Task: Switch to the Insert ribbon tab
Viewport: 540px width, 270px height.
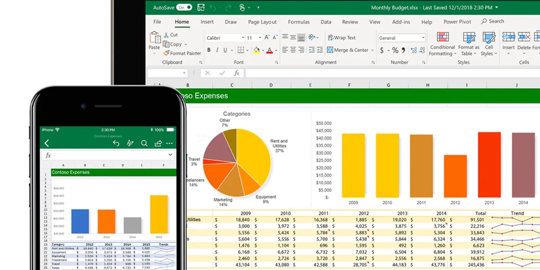Action: (207, 22)
